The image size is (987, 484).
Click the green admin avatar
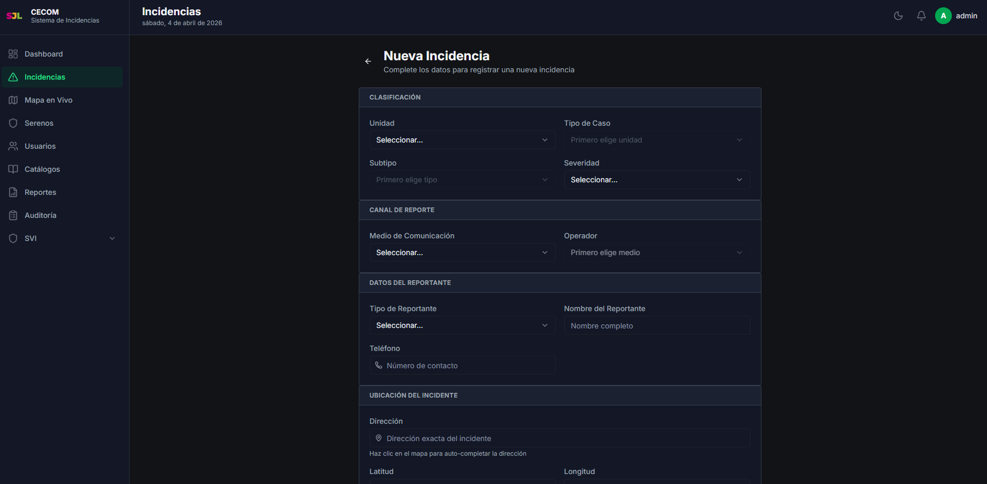point(943,16)
